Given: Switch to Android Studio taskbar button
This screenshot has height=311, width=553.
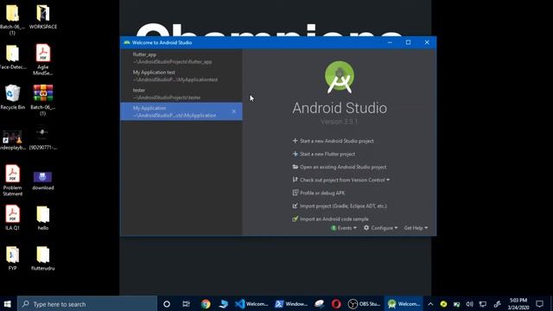Looking at the screenshot, I should [404, 303].
